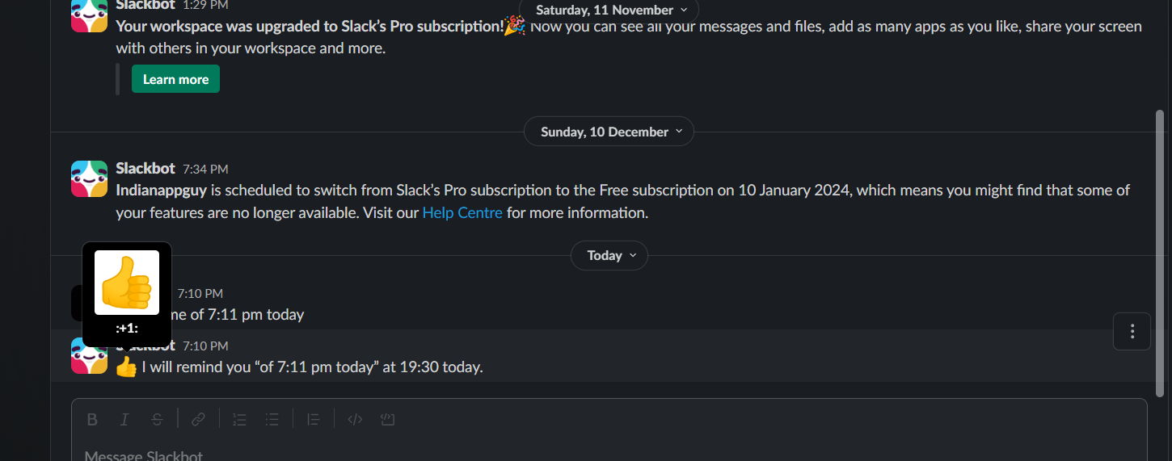Click the thumbs-up emoji in the reminder message
The width and height of the screenshot is (1172, 461).
[126, 367]
